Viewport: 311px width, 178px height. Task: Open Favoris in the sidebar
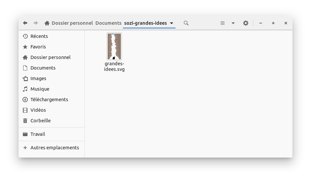pyautogui.click(x=52, y=47)
